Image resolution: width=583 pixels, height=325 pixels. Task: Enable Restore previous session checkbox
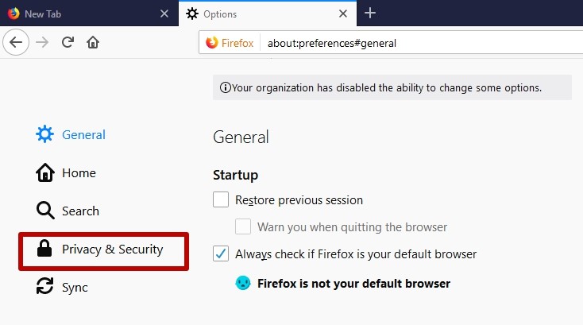coord(221,199)
